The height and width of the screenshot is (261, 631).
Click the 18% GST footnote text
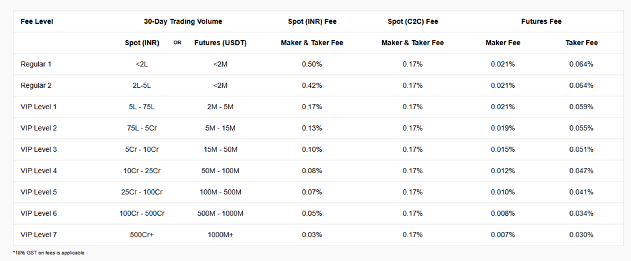point(49,253)
